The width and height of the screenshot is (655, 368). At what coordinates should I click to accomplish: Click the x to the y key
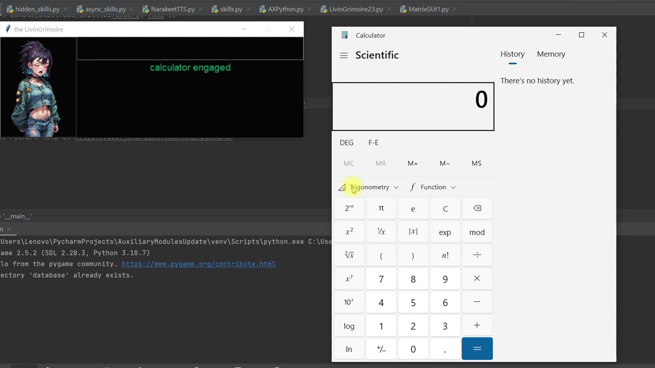[x=349, y=279]
